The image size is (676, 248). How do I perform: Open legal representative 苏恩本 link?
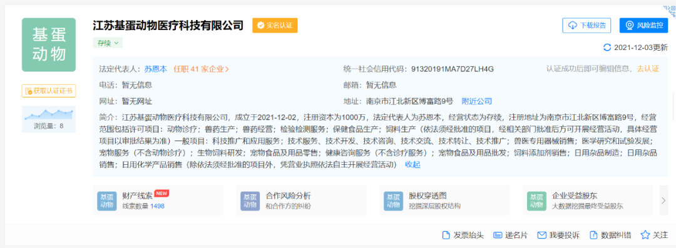[x=156, y=69]
